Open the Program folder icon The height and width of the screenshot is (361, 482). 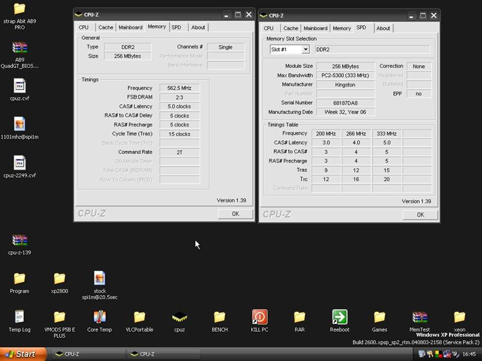click(19, 279)
